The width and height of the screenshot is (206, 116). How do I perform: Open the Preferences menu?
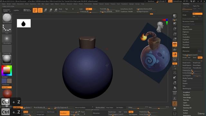click(x=88, y=4)
